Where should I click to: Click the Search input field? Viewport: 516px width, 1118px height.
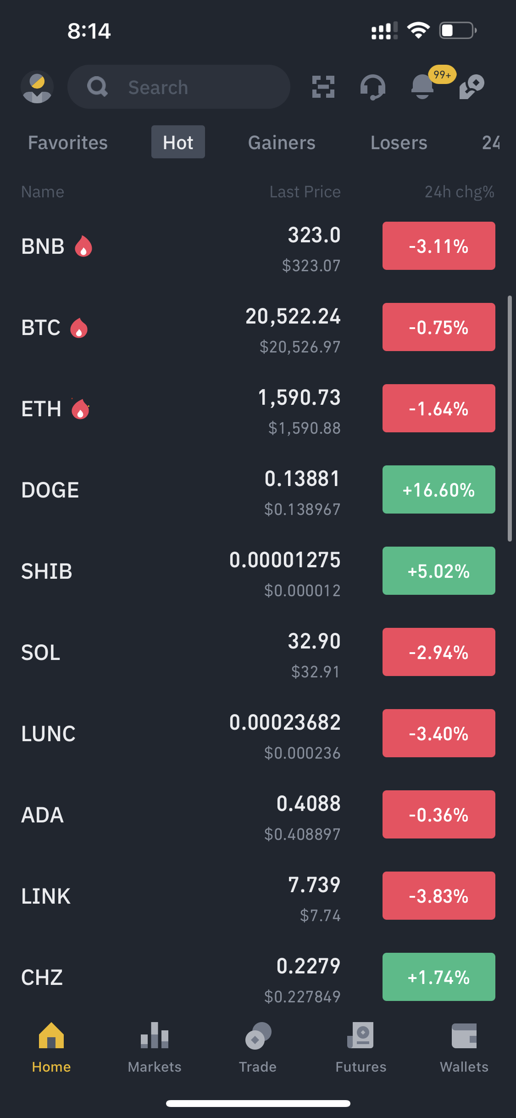(x=179, y=87)
